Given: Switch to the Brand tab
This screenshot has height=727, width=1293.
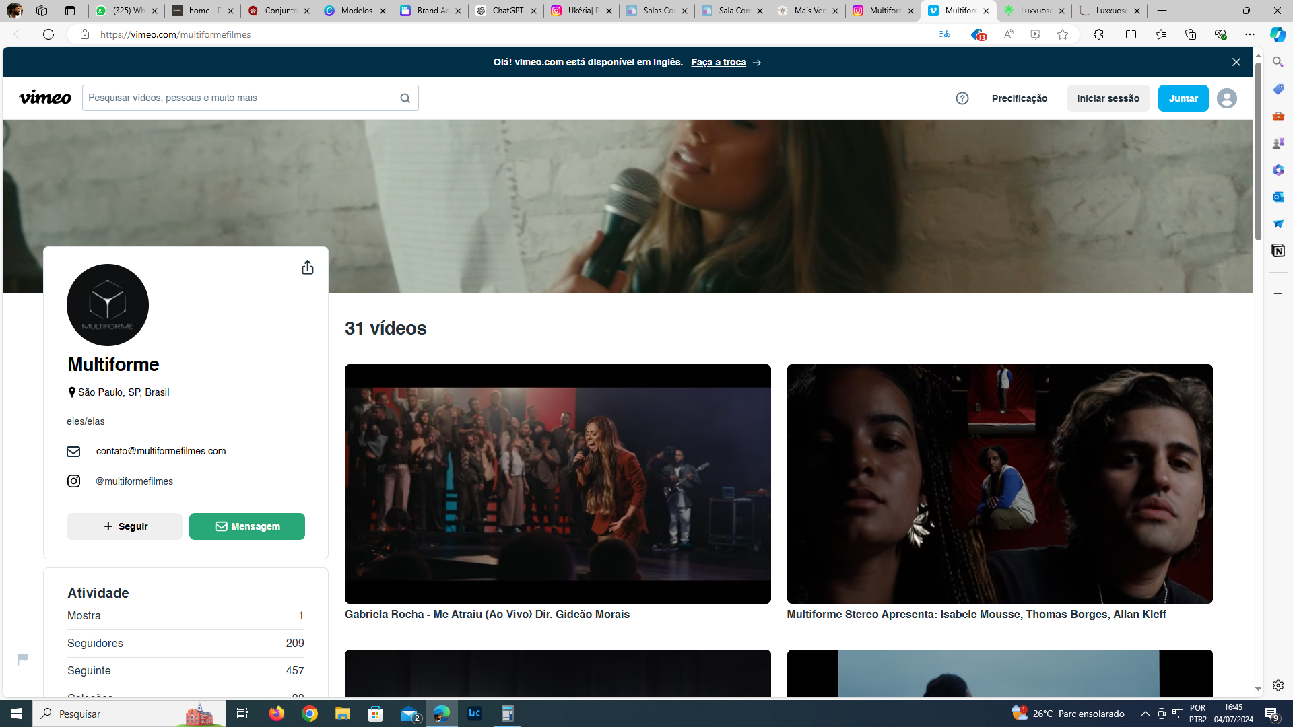Looking at the screenshot, I should click(431, 11).
